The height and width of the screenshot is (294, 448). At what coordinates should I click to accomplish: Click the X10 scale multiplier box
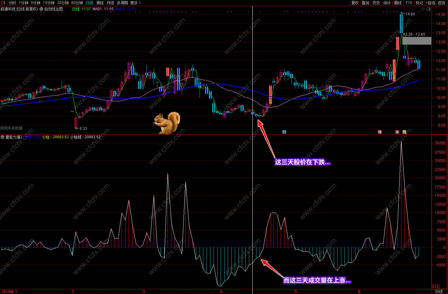pyautogui.click(x=435, y=287)
